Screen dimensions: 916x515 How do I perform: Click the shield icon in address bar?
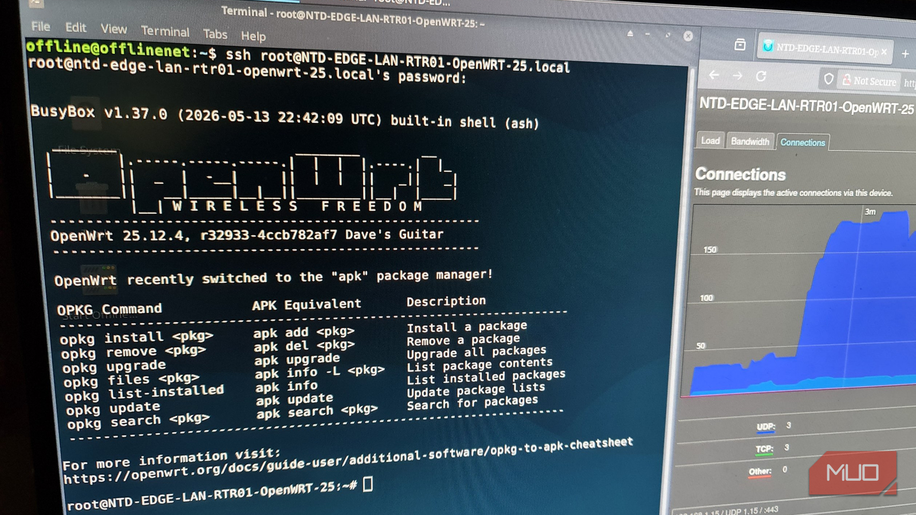pos(828,79)
